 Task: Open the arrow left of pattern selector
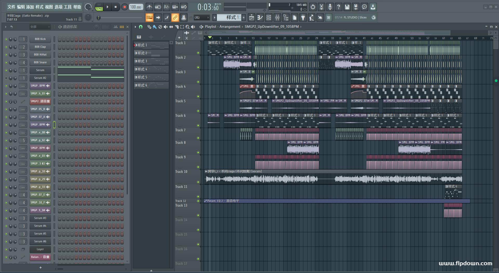(x=214, y=17)
